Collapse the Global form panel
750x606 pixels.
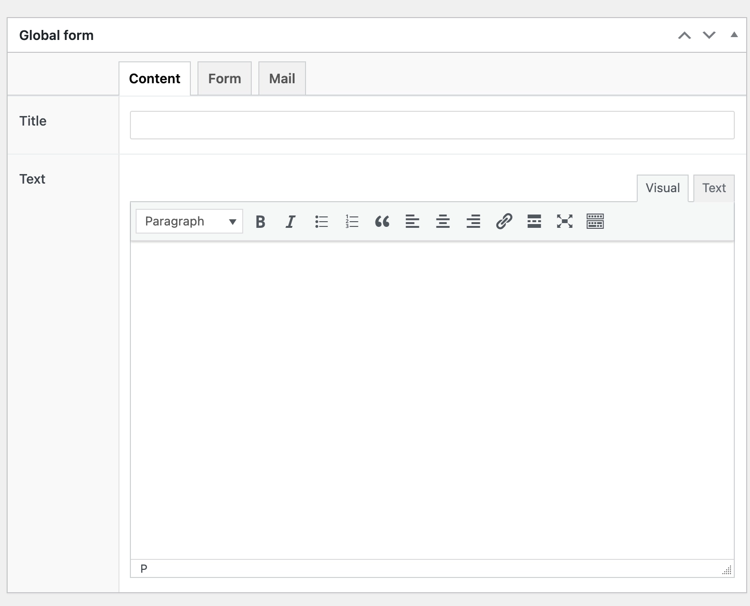734,35
